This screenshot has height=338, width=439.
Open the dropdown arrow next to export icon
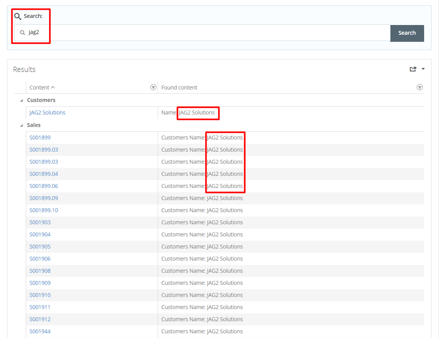[423, 69]
